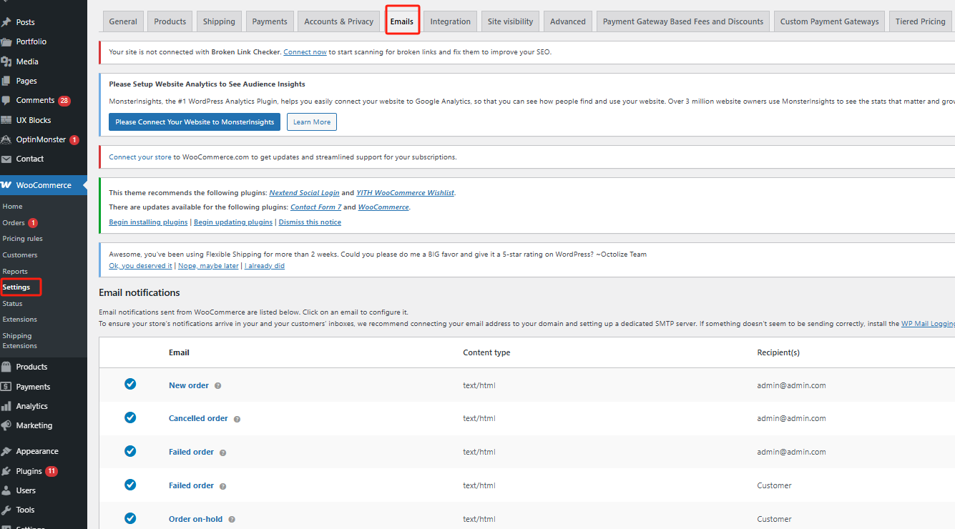Screen dimensions: 955x529
Task: Expand the Tools menu in sidebar
Action: tap(25, 510)
